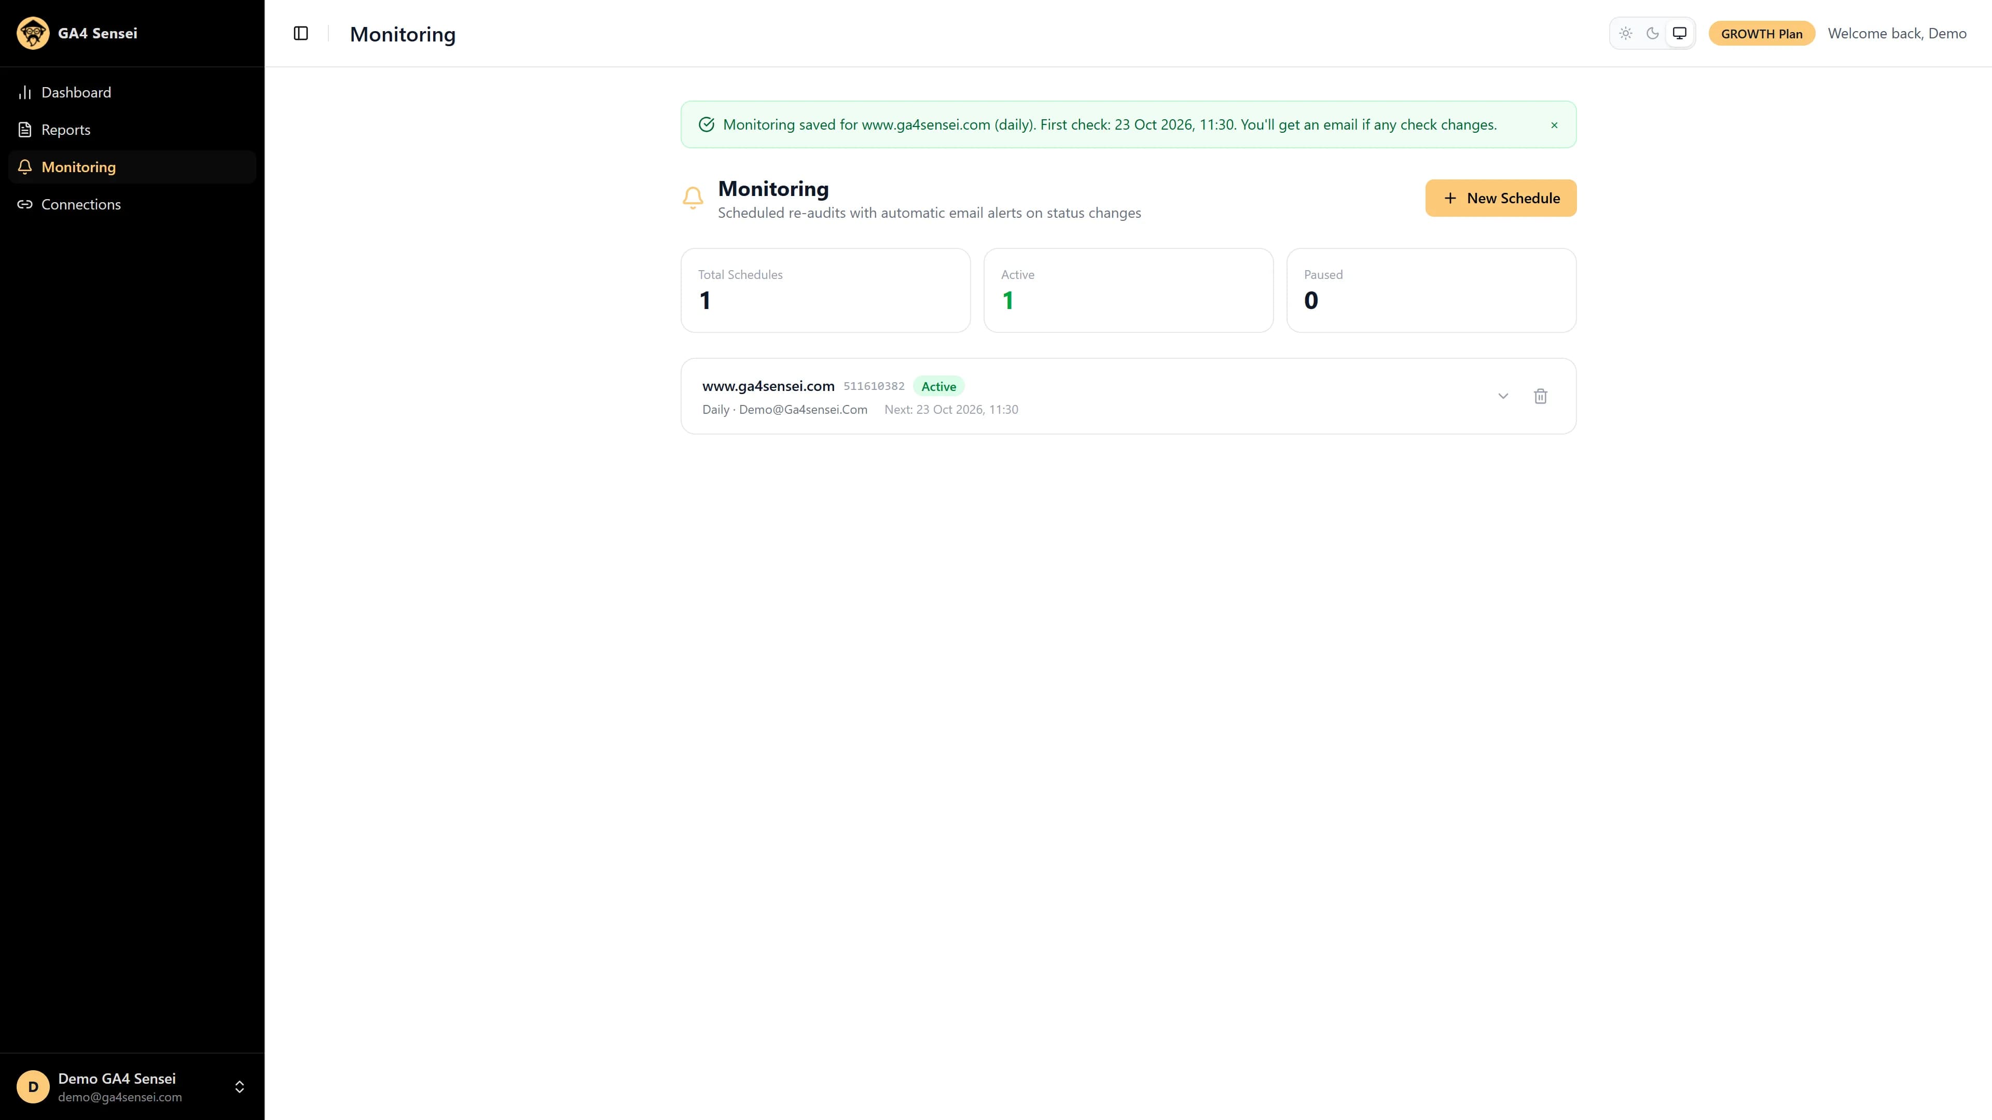Viewport: 1992px width, 1120px height.
Task: Click property ID 511610382
Action: (x=874, y=386)
